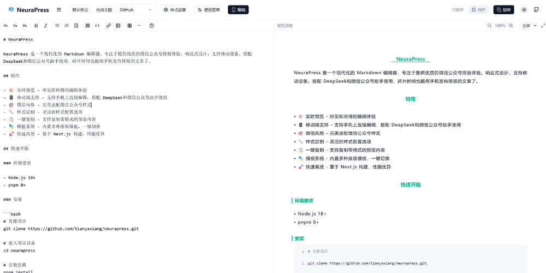The width and height of the screenshot is (546, 273).
Task: Switch to the 编辑 mobile edit mode
Action: [x=238, y=10]
